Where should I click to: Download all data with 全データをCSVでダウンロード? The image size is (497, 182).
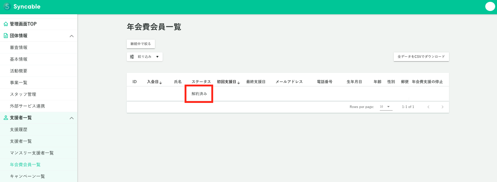(421, 57)
